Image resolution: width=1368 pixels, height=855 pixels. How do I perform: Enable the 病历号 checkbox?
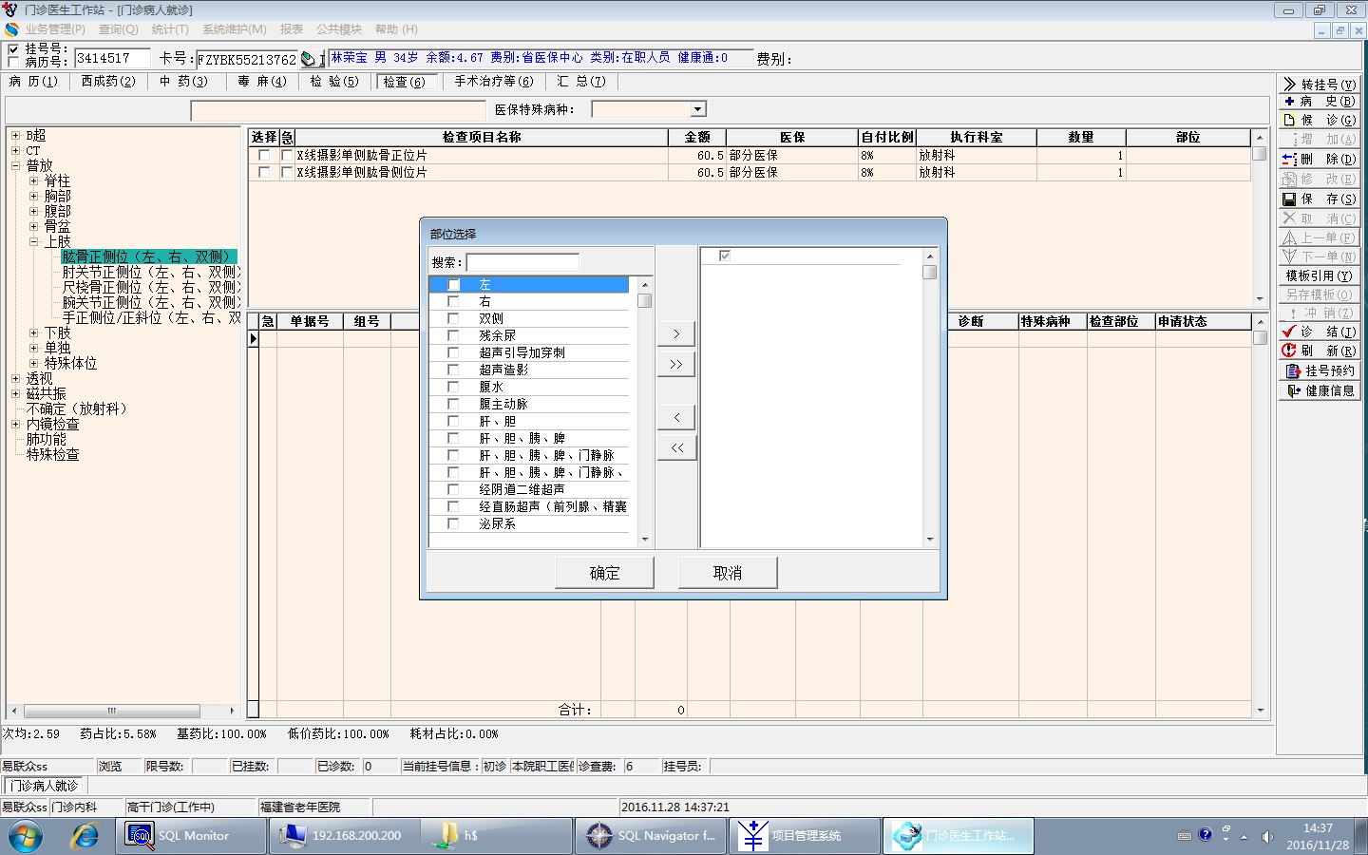[x=13, y=63]
